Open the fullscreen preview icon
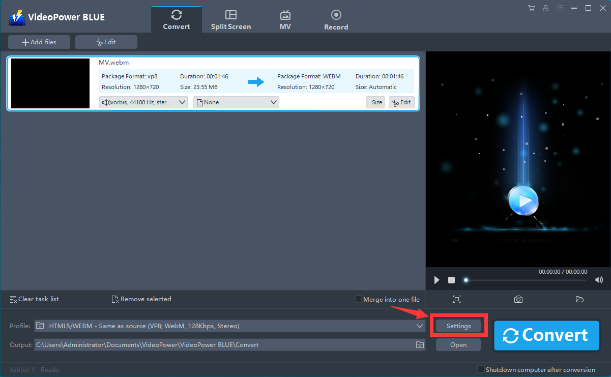Image resolution: width=611 pixels, height=377 pixels. tap(456, 299)
